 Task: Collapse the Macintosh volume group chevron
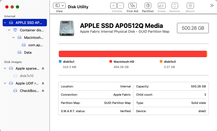click(14, 38)
